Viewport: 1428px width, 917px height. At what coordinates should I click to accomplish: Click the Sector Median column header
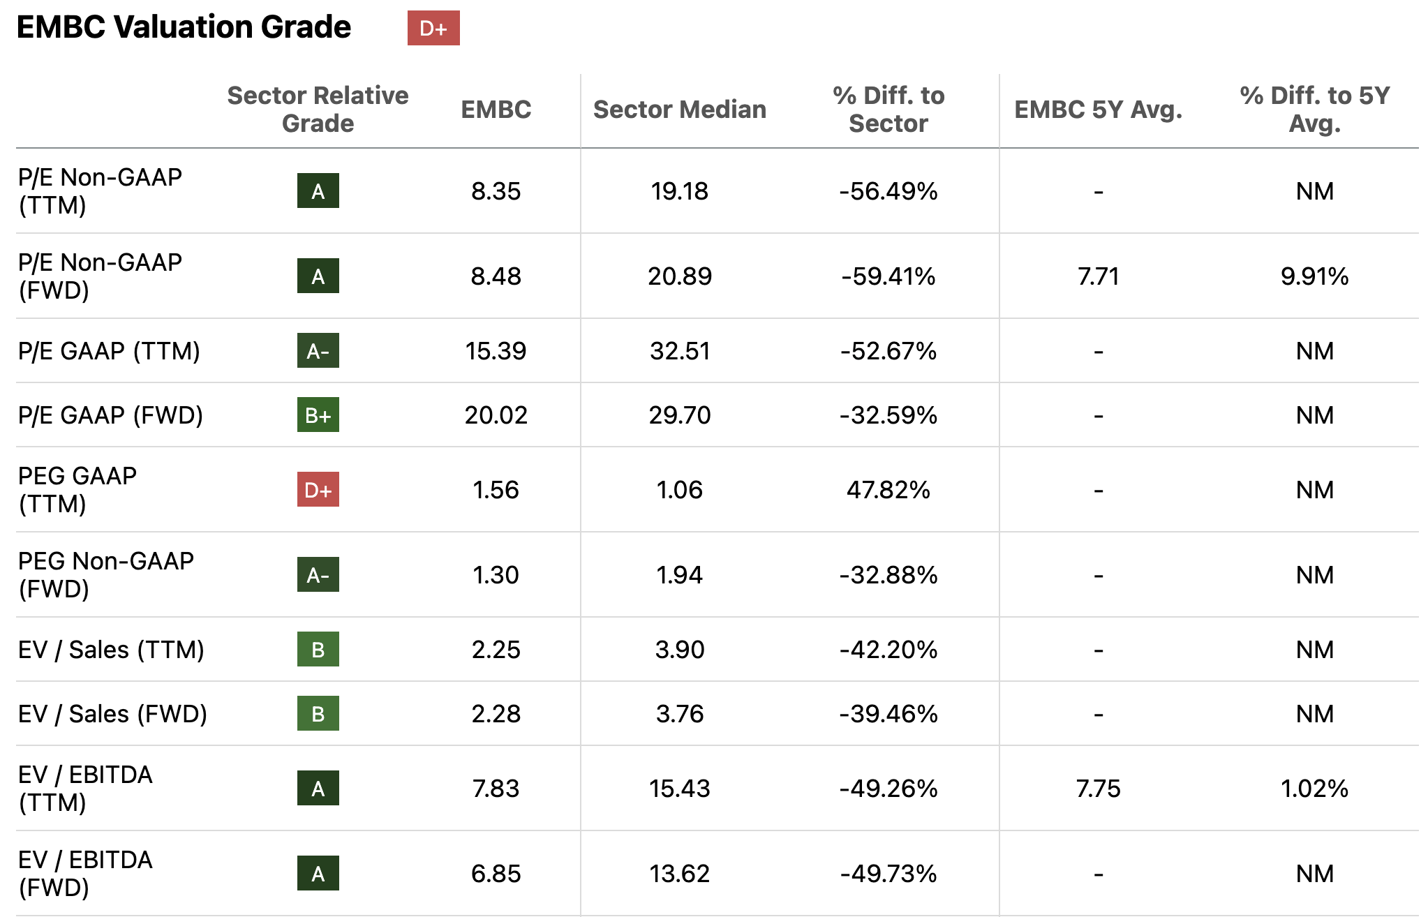point(679,110)
